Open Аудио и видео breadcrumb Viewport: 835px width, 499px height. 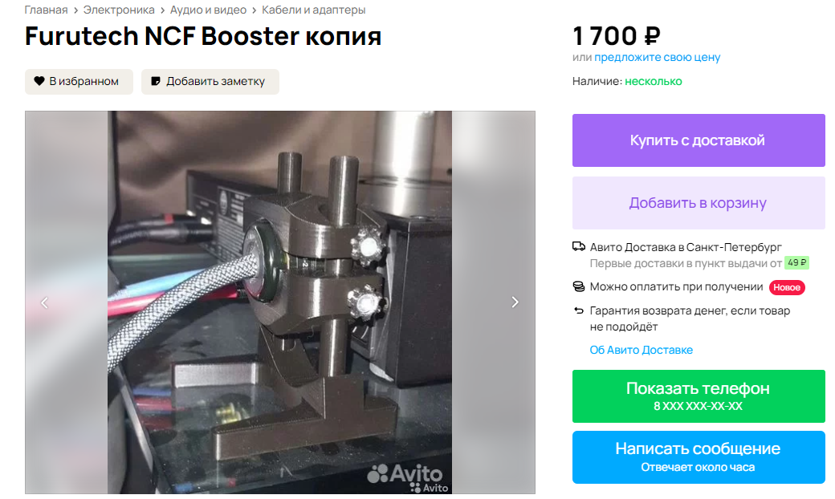coord(208,10)
